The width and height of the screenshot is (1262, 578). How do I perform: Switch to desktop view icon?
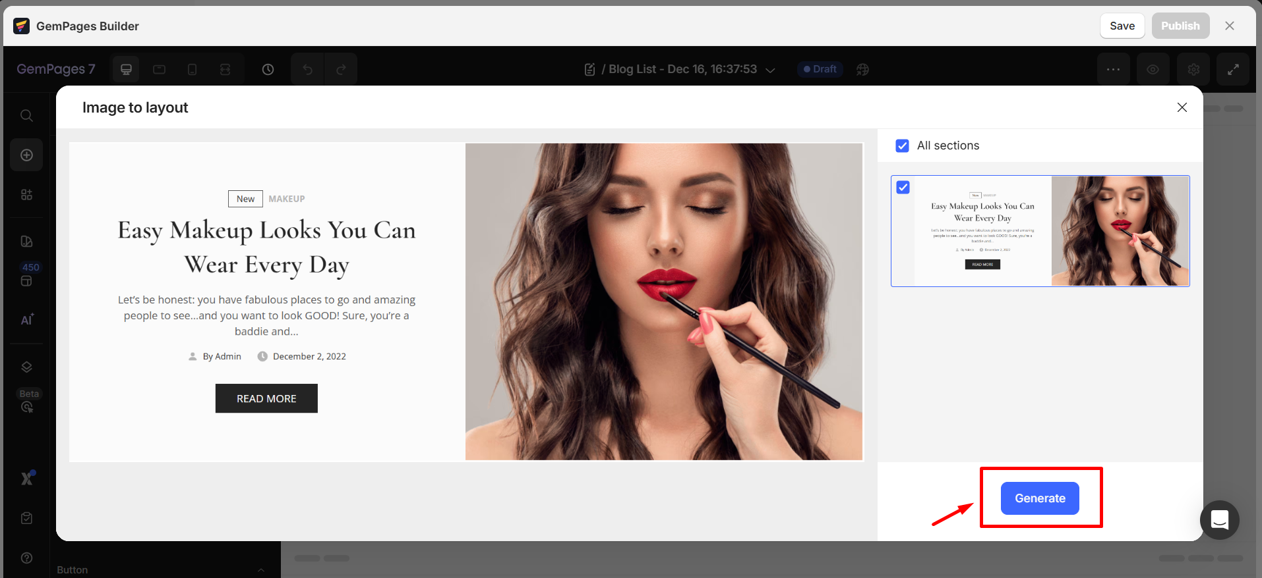point(126,69)
